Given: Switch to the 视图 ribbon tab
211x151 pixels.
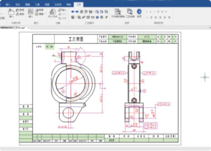Looking at the screenshot, I should (x=47, y=5).
